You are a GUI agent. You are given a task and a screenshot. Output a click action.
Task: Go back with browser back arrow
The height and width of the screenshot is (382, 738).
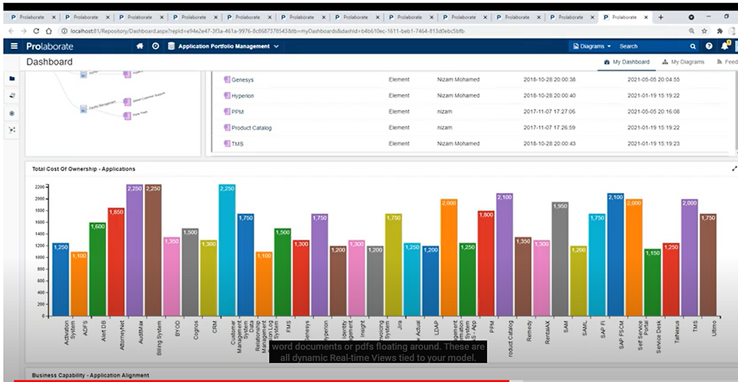pyautogui.click(x=11, y=31)
